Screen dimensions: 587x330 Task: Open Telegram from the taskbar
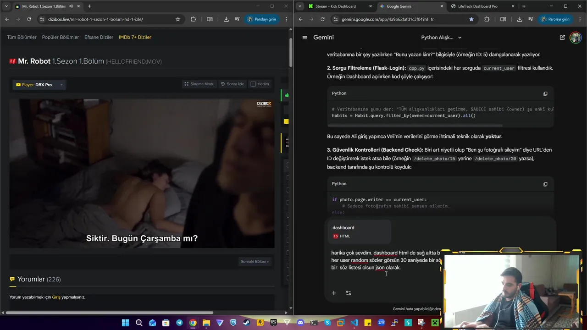(179, 323)
